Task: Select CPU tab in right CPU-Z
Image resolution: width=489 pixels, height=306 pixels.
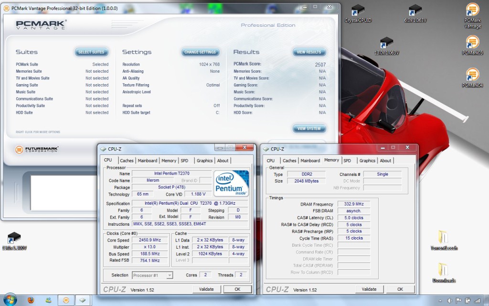Action: click(x=271, y=161)
